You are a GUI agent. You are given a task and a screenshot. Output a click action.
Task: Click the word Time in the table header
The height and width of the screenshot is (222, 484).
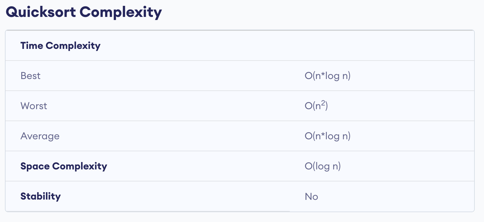(x=32, y=46)
